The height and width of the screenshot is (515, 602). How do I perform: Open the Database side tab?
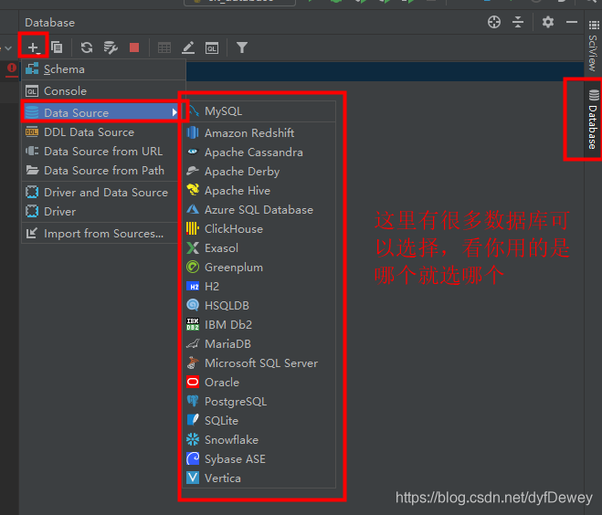click(x=594, y=120)
